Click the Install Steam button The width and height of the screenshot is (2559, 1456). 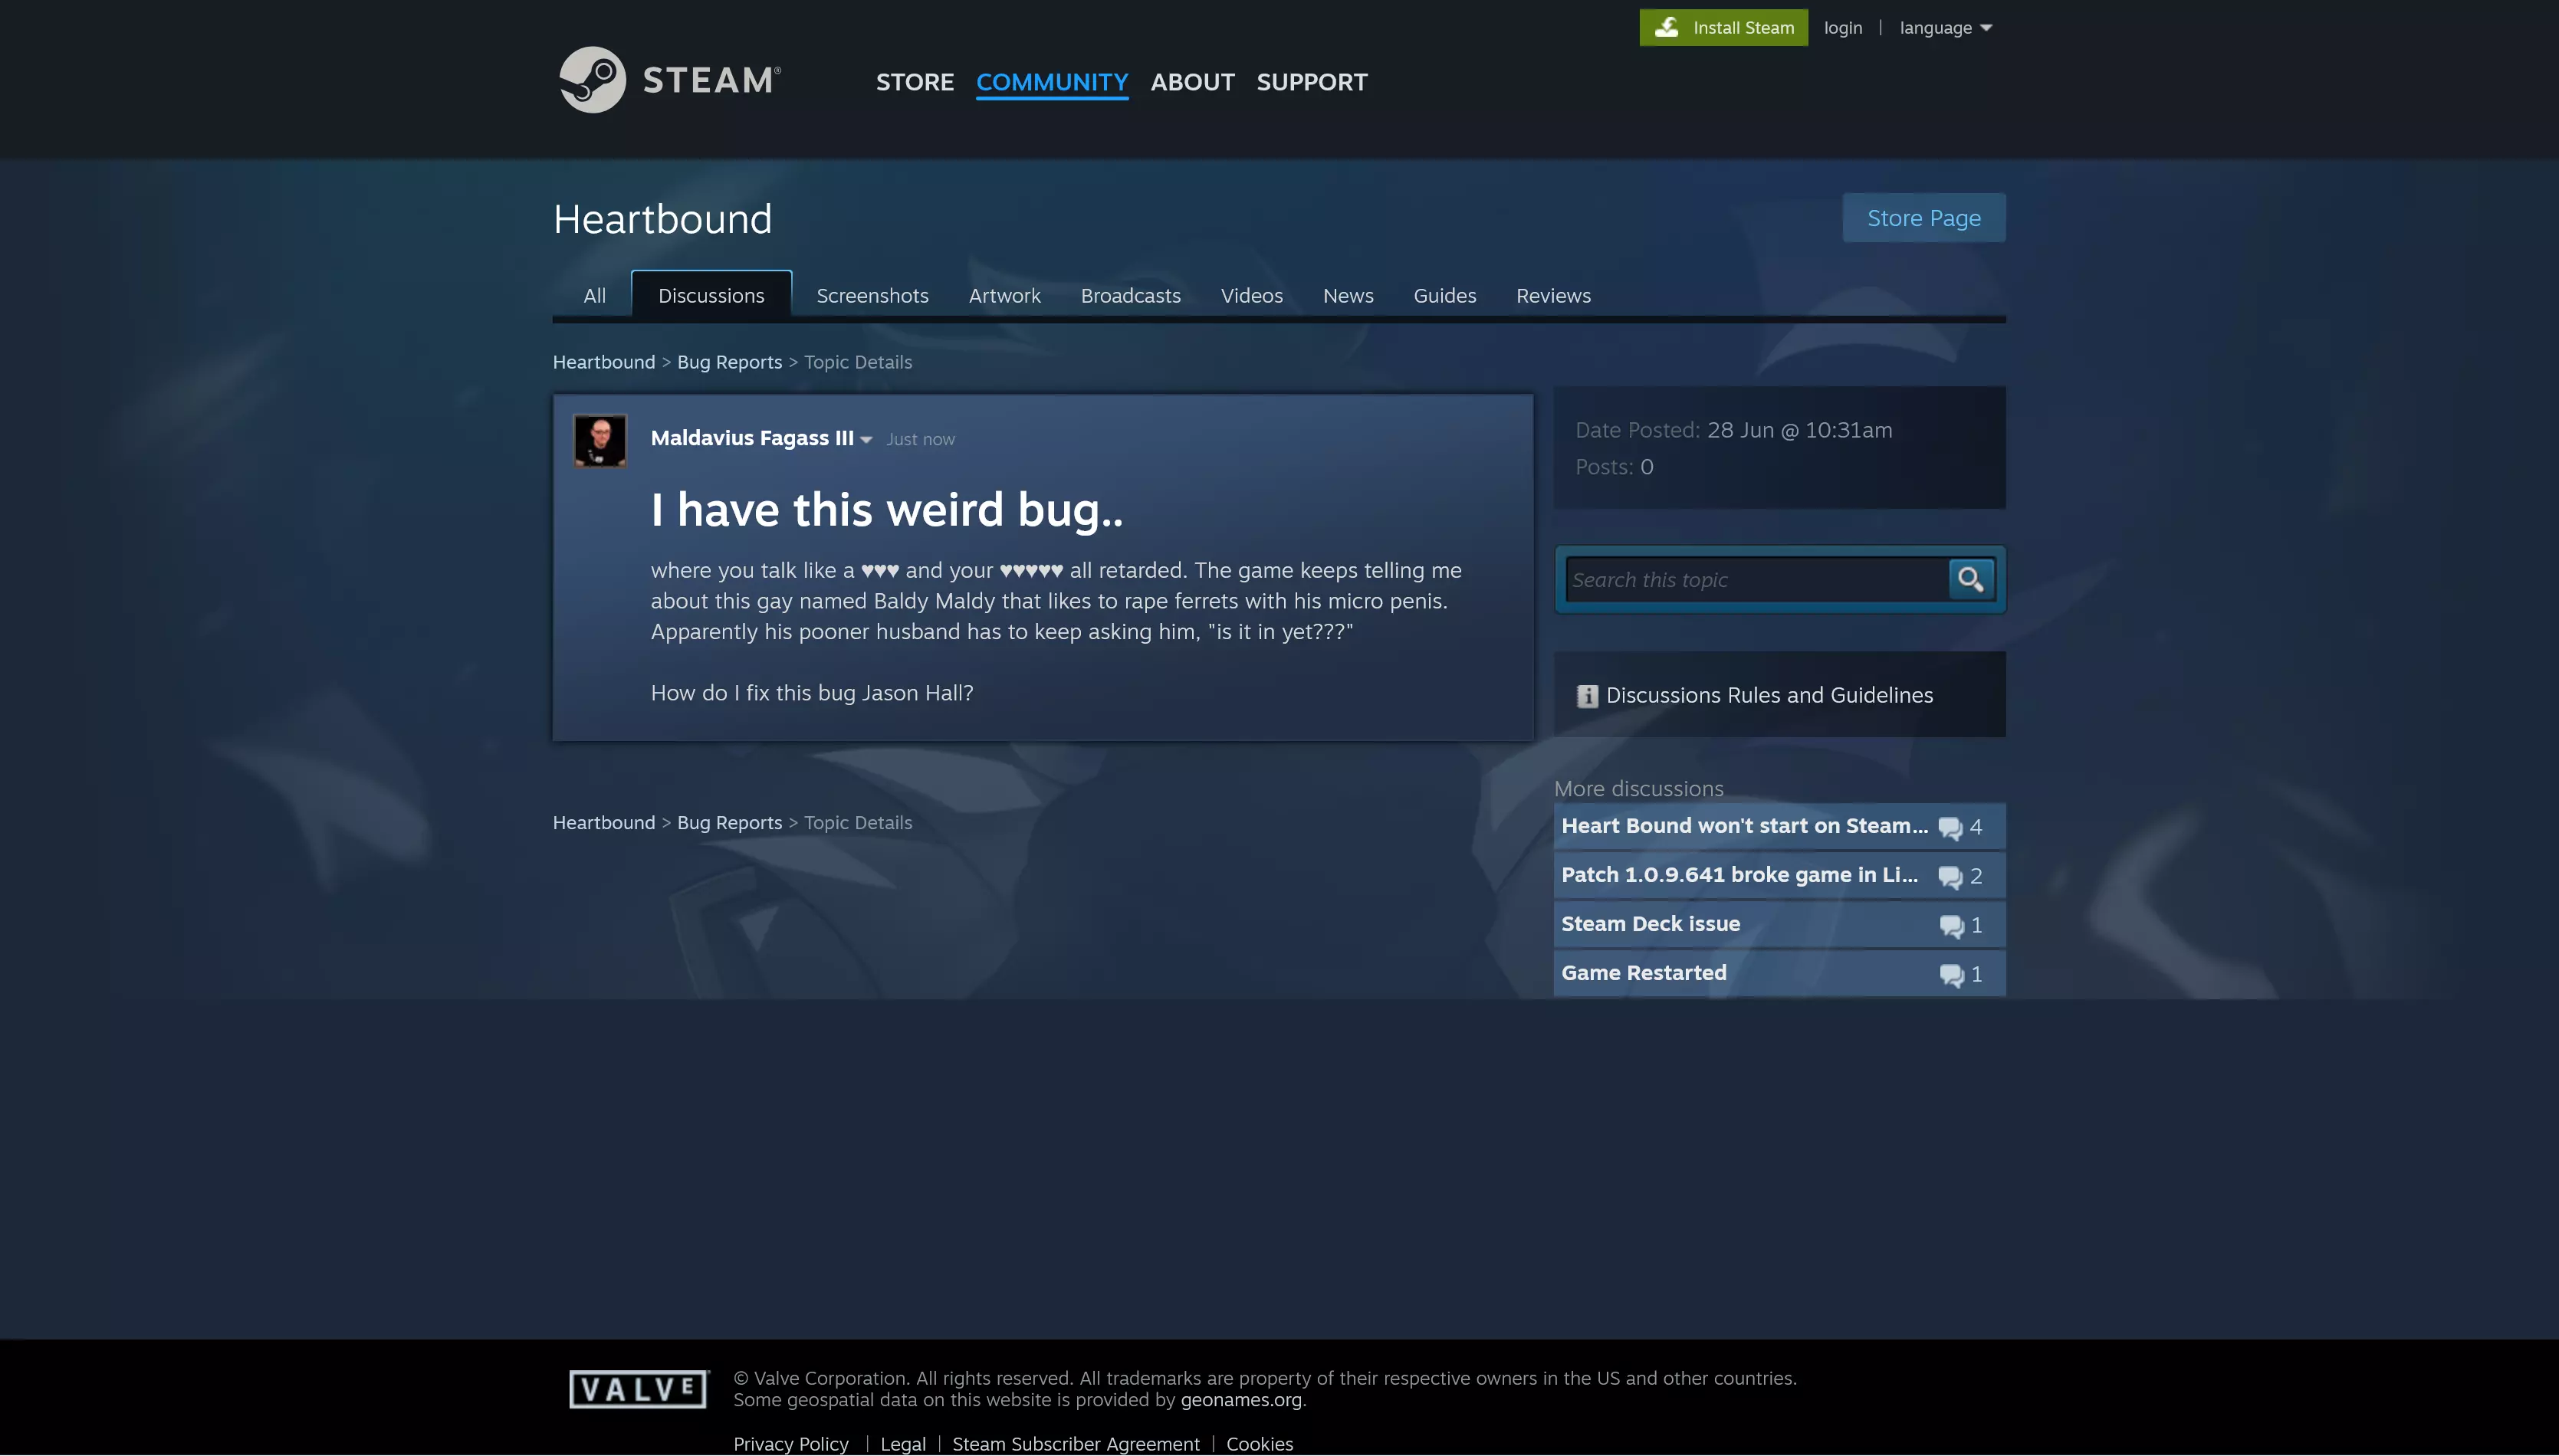pos(1723,28)
